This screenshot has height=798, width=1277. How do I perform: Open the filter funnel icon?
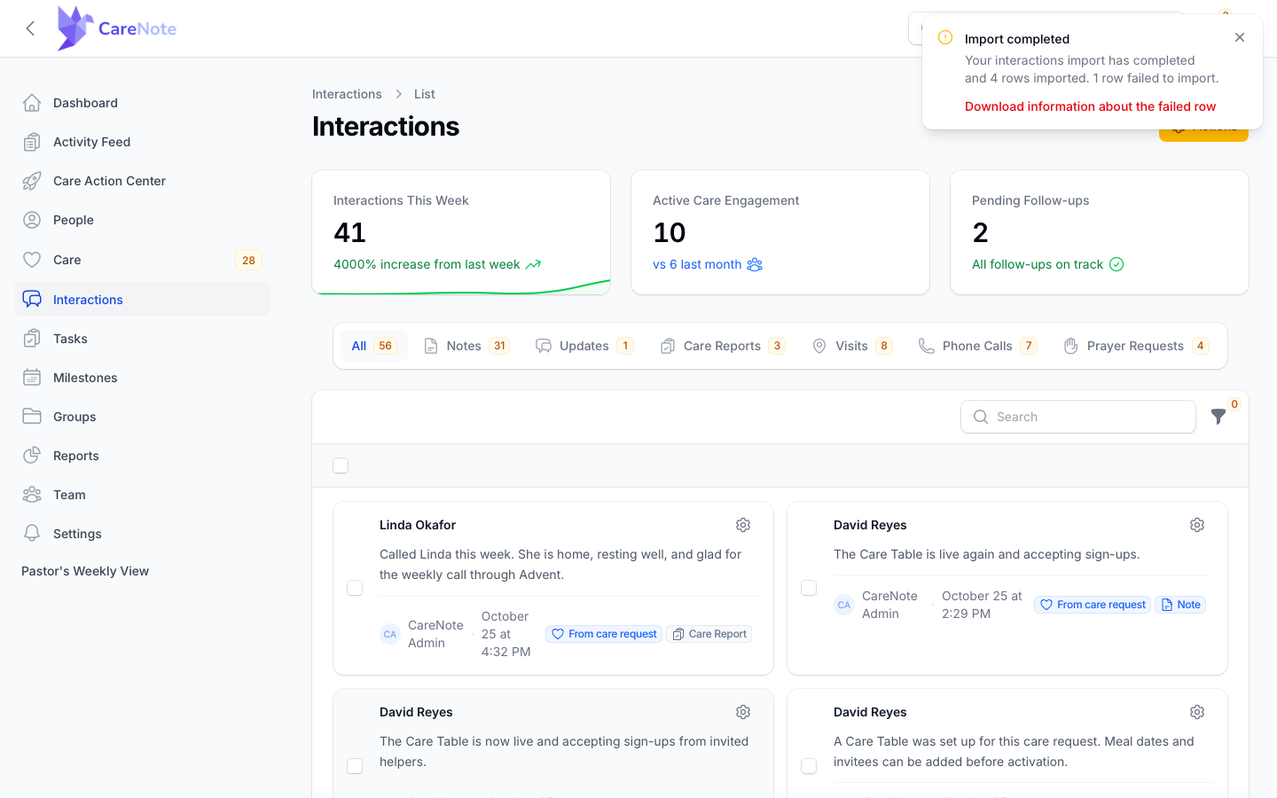1218,417
